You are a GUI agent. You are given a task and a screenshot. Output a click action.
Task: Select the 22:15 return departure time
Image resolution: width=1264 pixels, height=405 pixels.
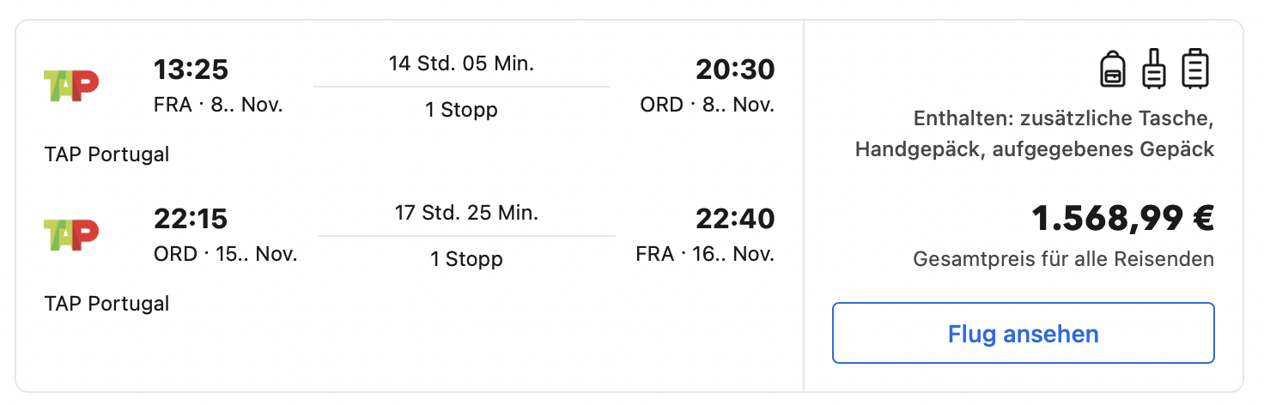(x=191, y=219)
